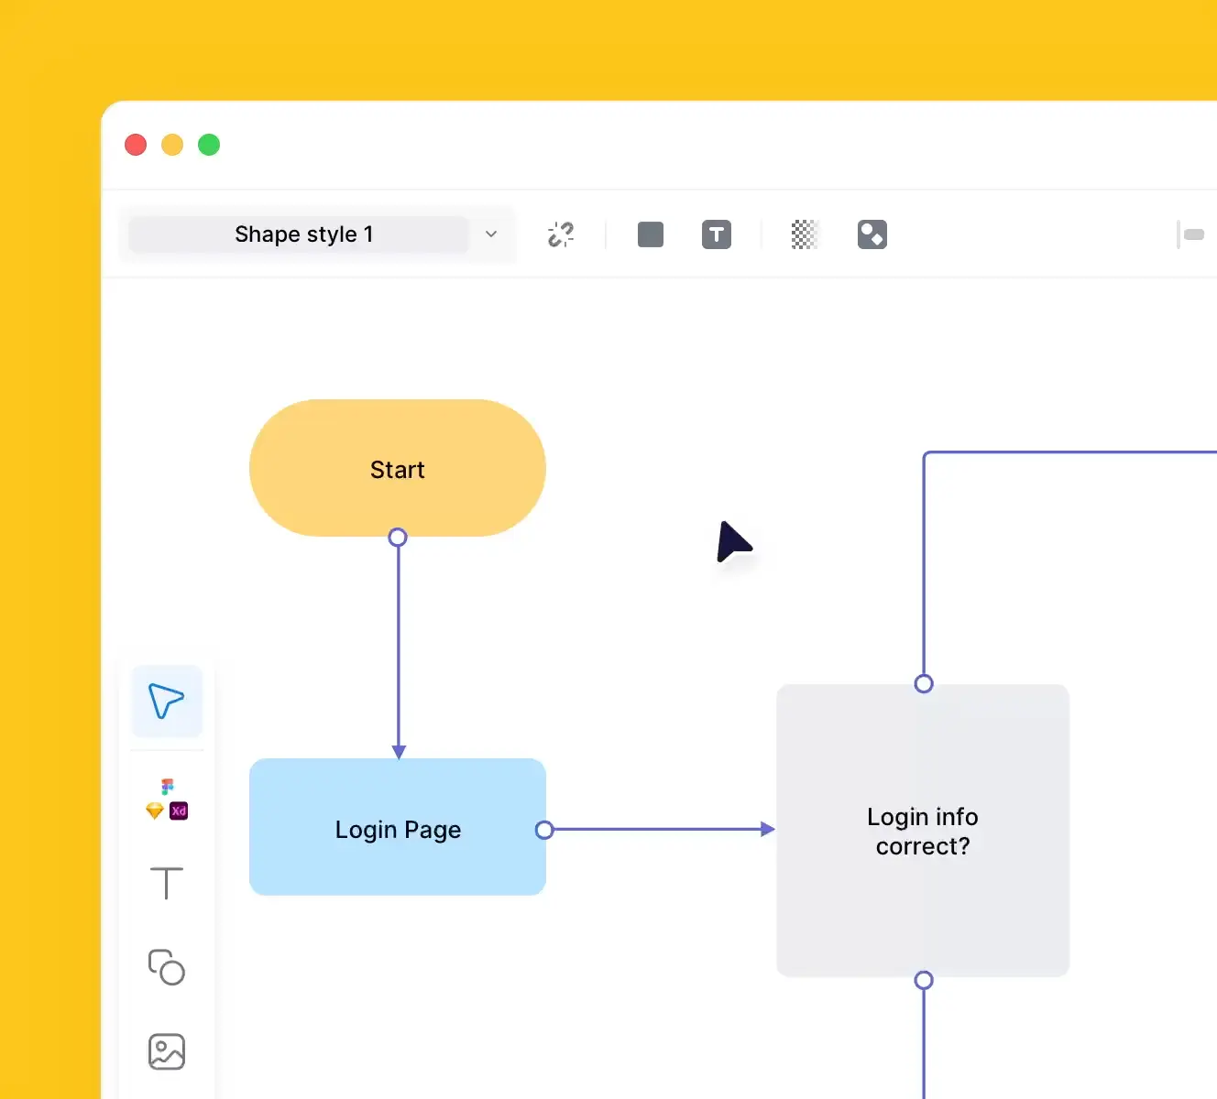Expand the shape style chevron arrow

pyautogui.click(x=491, y=234)
